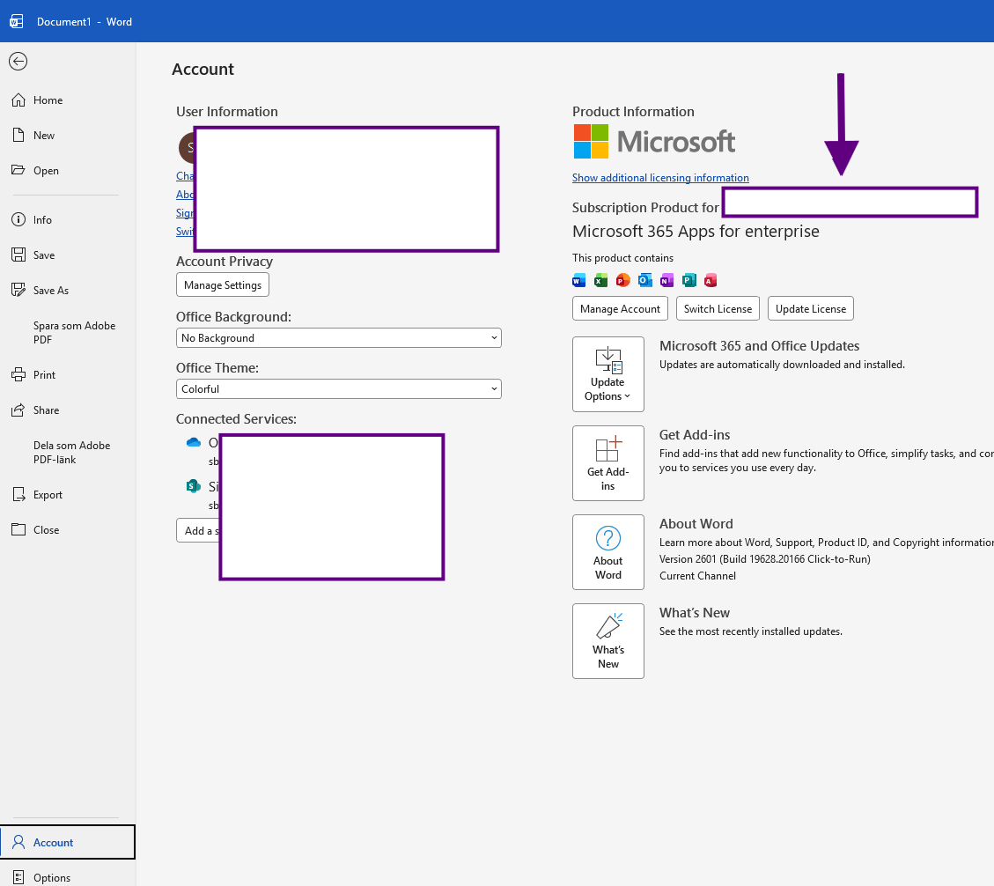Click the Publisher app icon in product list
The image size is (994, 886).
click(x=689, y=280)
